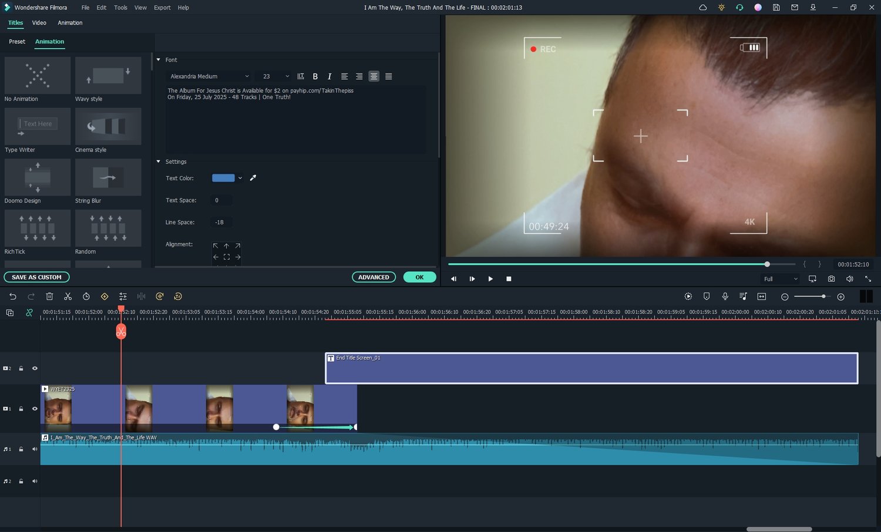Mute audio track 1 speaker icon
881x532 pixels.
tap(35, 449)
